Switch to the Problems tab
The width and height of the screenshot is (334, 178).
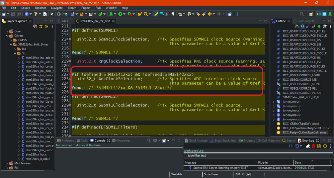click(x=65, y=141)
